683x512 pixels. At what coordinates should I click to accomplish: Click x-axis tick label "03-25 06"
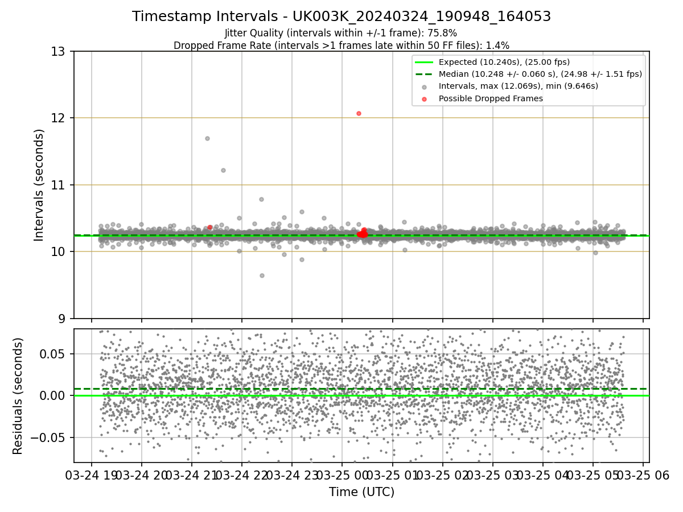[643, 476]
